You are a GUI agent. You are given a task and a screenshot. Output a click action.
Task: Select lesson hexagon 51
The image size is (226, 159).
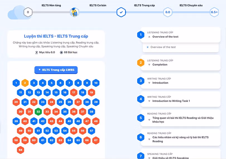(38, 131)
